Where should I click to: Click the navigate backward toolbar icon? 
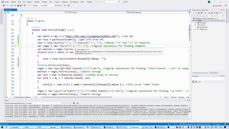(x=4, y=5)
